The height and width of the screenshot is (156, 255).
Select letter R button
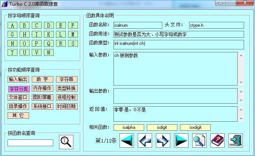click(61, 43)
